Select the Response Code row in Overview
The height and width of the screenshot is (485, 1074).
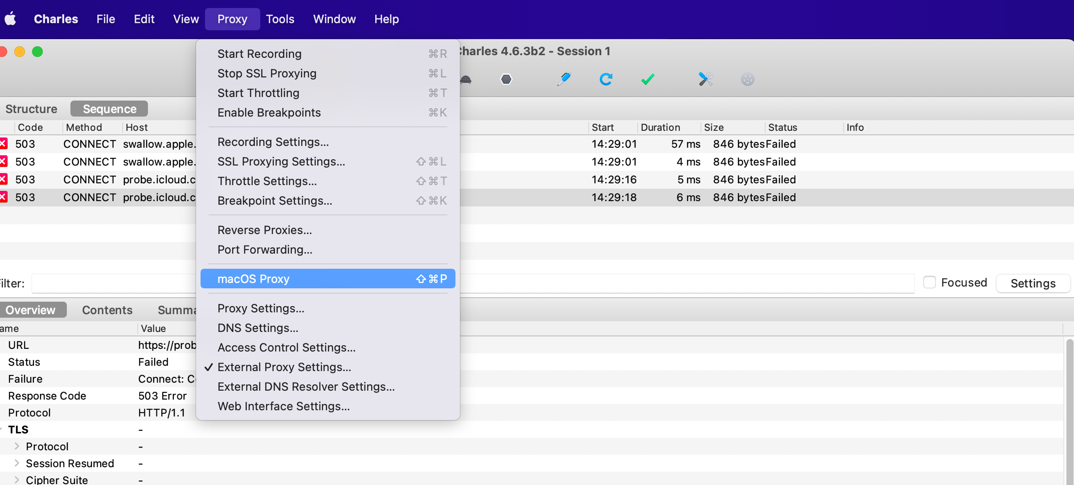(98, 396)
